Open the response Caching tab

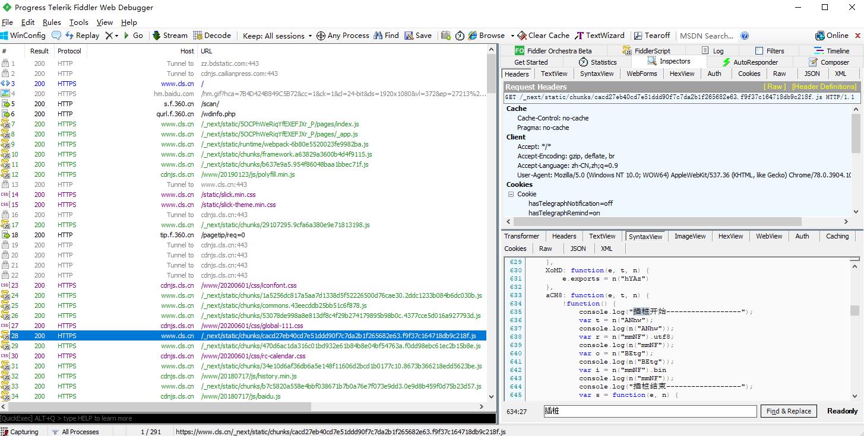point(837,236)
